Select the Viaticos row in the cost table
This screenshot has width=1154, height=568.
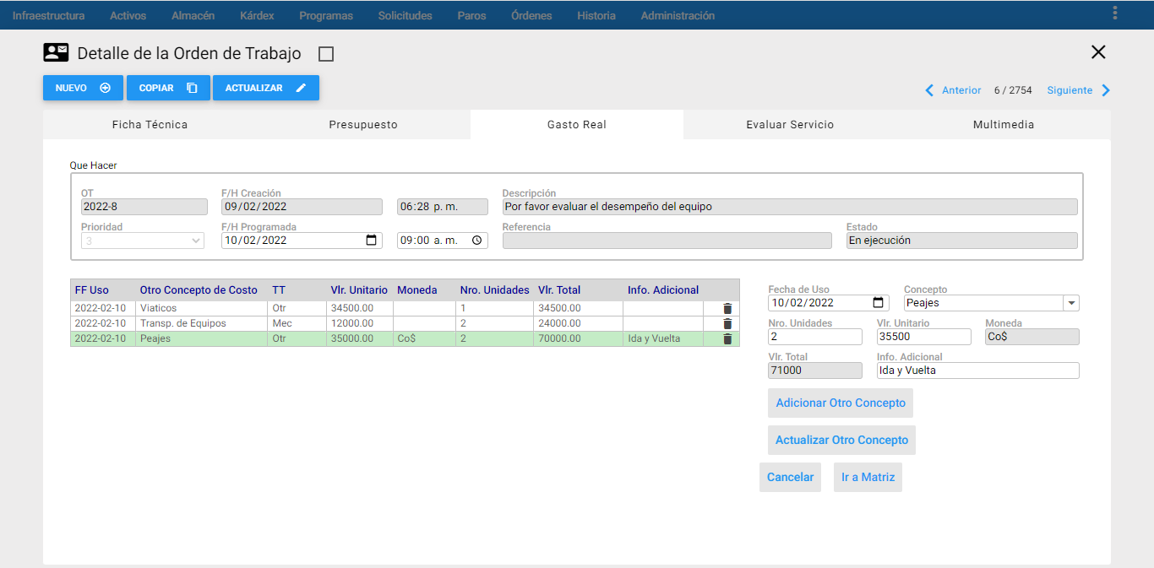pyautogui.click(x=405, y=308)
